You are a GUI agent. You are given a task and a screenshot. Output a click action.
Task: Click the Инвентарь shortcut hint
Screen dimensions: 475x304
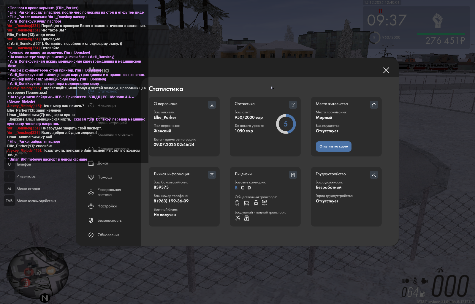pos(26,177)
